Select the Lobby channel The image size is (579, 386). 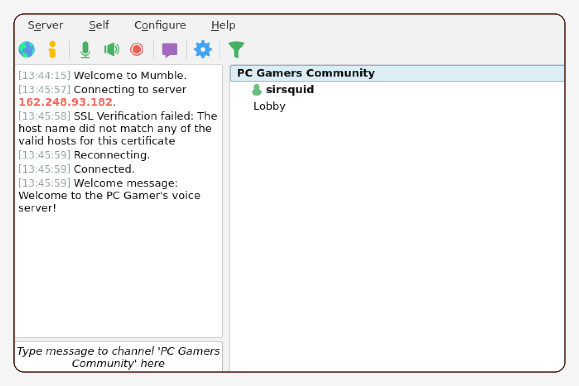click(x=269, y=106)
